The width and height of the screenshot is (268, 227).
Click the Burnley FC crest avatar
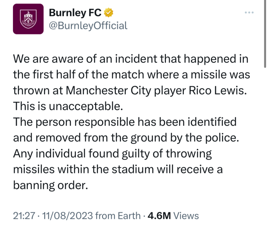28,19
